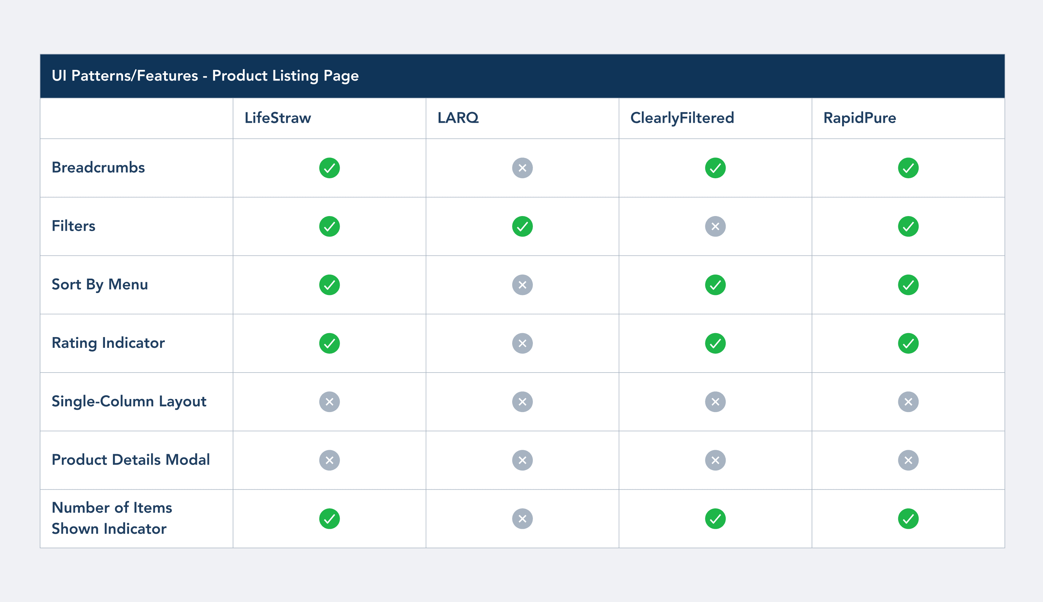
Task: Click the Single-Column Layout row label
Action: (x=129, y=401)
